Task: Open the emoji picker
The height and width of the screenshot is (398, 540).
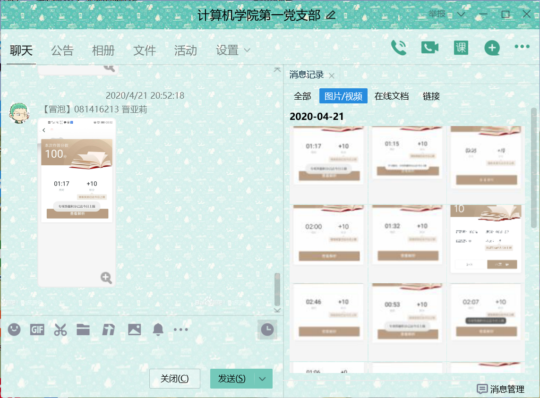Action: 14,330
